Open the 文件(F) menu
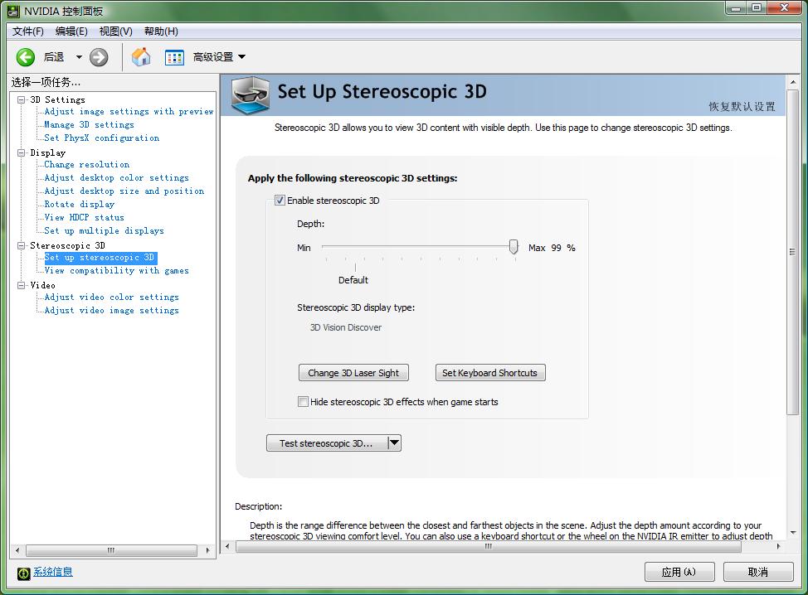808x595 pixels. [x=28, y=31]
